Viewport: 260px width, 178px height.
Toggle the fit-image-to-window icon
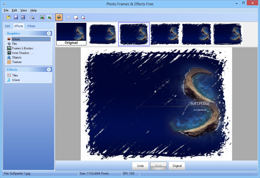(x=59, y=17)
